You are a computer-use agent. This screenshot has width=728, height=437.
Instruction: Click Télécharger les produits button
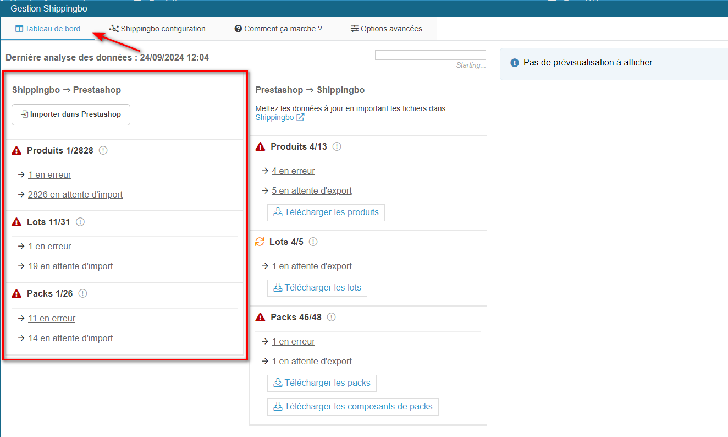[x=326, y=212]
